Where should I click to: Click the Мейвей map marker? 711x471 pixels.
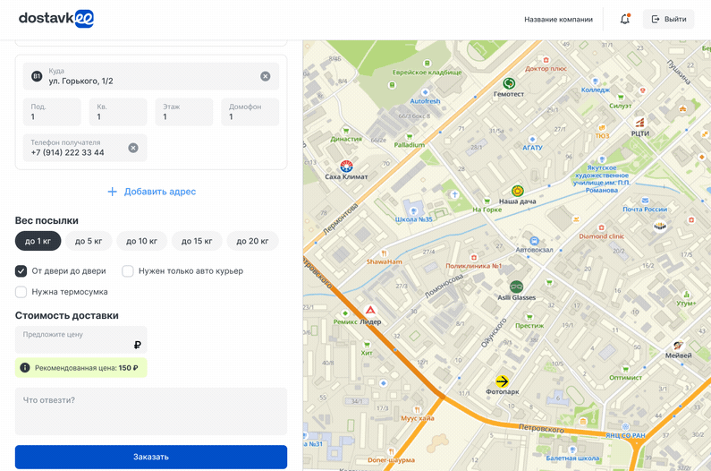pos(678,345)
